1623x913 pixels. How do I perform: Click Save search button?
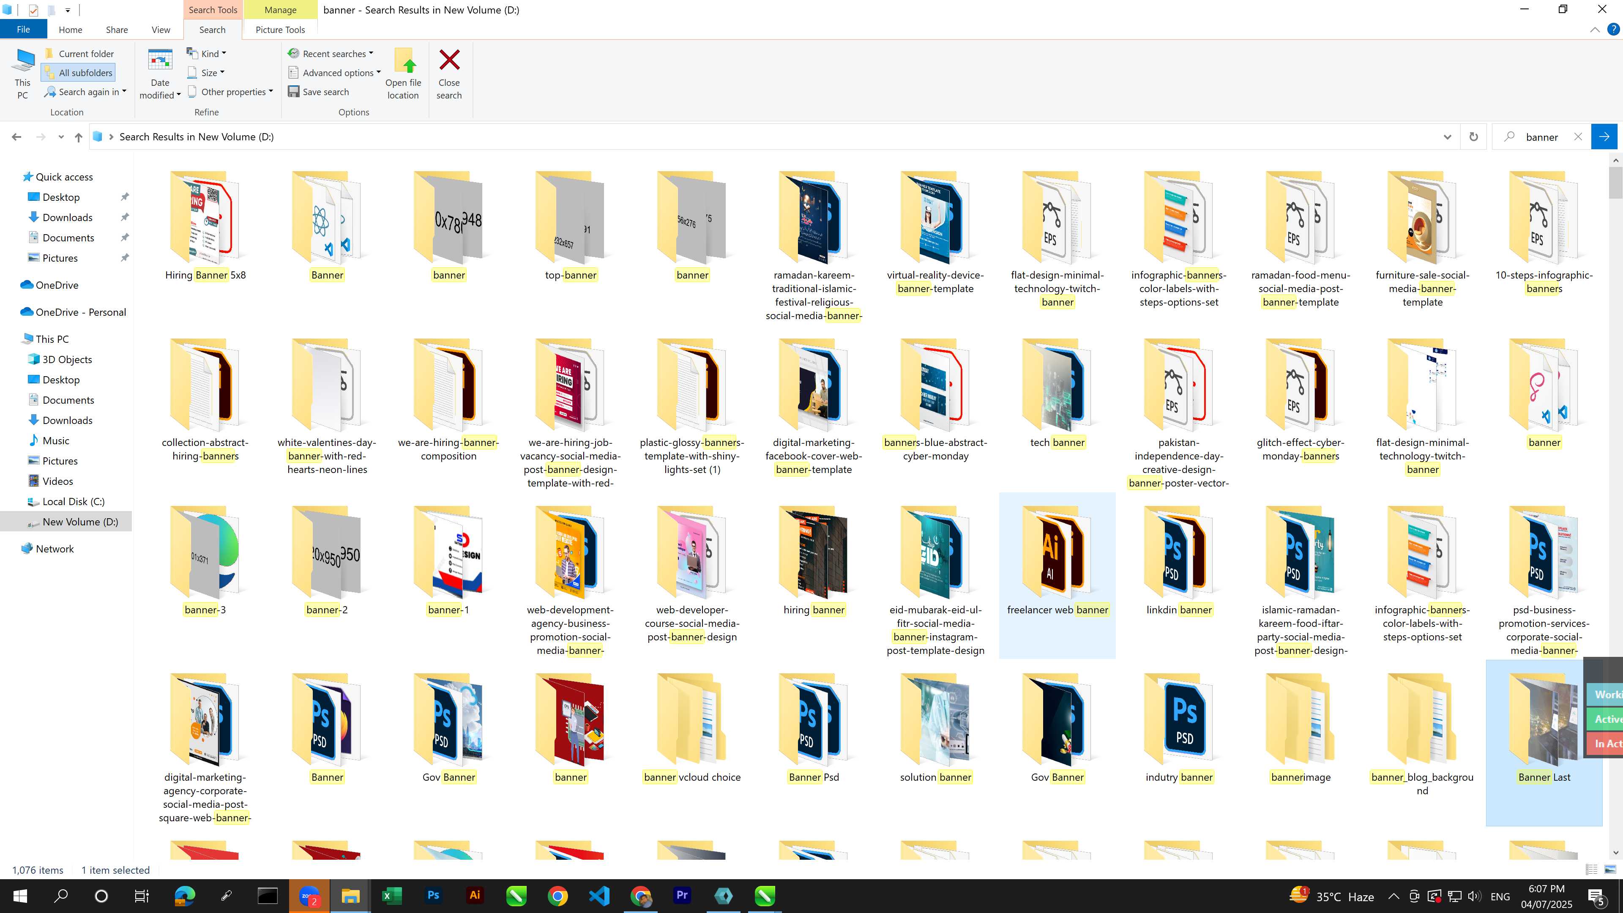319,92
